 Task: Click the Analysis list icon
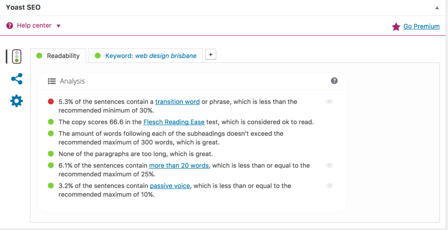(x=52, y=81)
